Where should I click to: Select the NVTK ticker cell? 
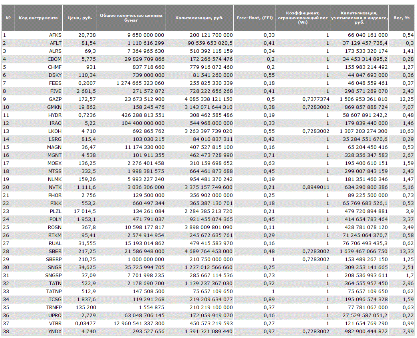click(38, 187)
